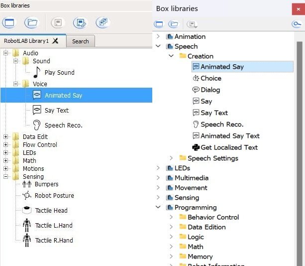Expand the Speech Settings folder
This screenshot has height=266, width=305.
[x=171, y=158]
